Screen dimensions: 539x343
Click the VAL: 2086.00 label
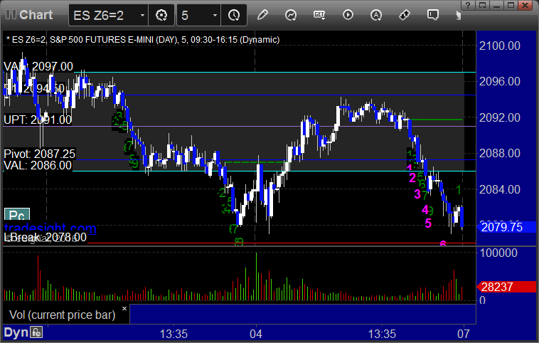point(38,165)
